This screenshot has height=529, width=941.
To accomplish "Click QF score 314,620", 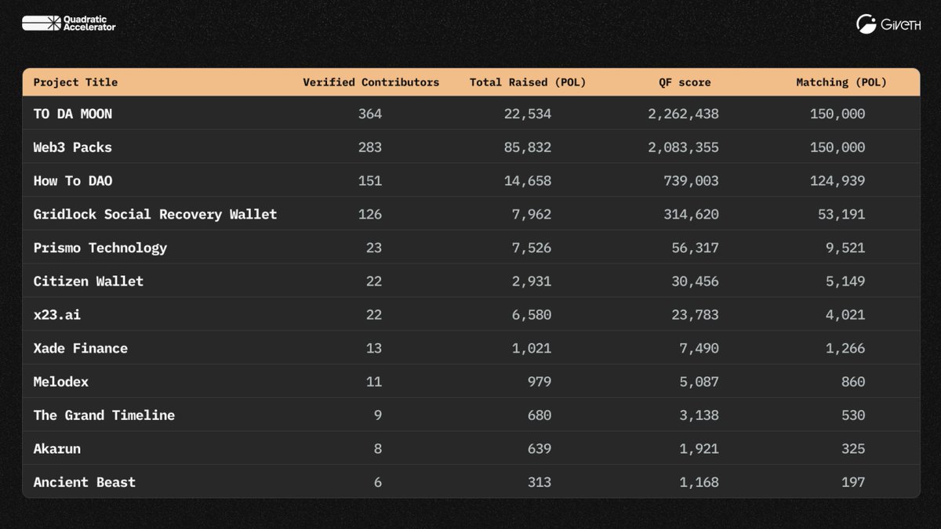I will pyautogui.click(x=691, y=214).
